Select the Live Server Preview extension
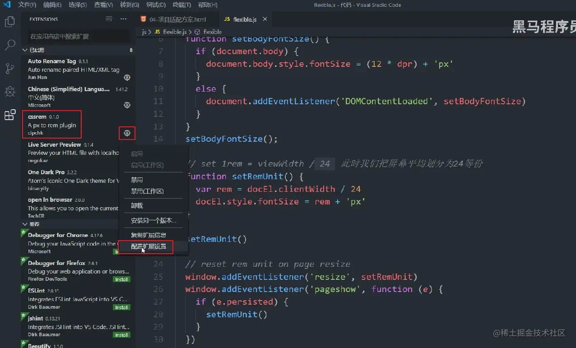Viewport: 576px width, 348px height. tap(70, 153)
